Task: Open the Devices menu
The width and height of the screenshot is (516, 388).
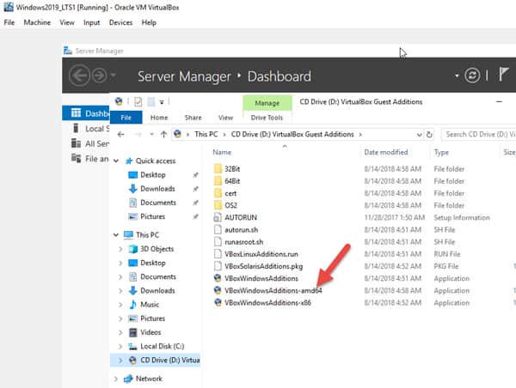Action: click(120, 22)
